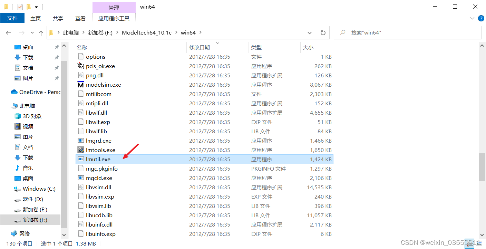This screenshot has width=486, height=249.
Task: Click the address bar refresh icon
Action: [x=323, y=32]
